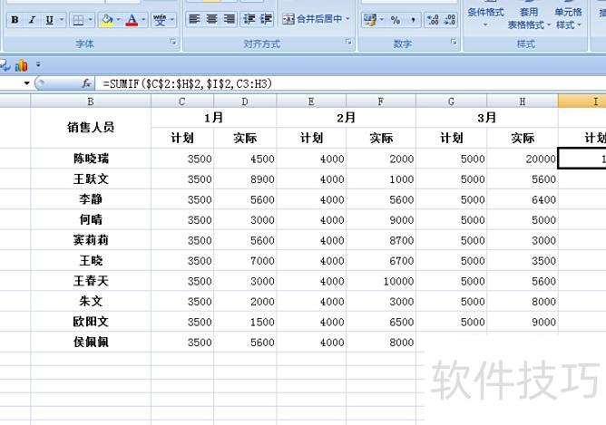Expand the phonetic guide dropdown arrow
The image size is (606, 425).
[172, 20]
